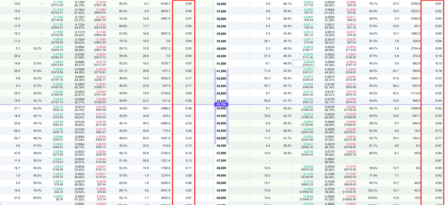
Task: Select the 55,000 strike row label
Action: click(x=221, y=190)
